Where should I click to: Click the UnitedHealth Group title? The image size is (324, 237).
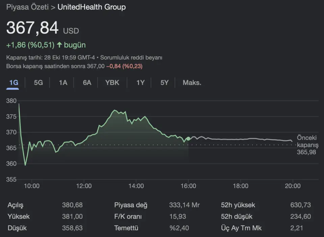coord(91,7)
